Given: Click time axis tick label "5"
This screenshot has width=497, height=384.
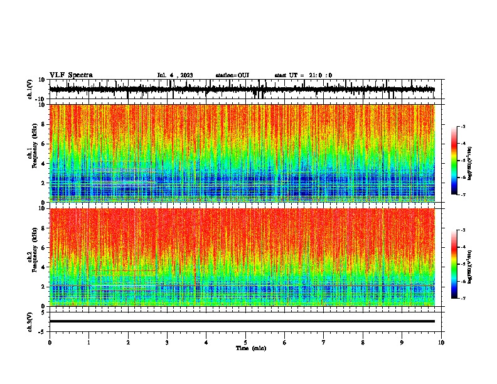Looking at the screenshot, I should tap(245, 343).
